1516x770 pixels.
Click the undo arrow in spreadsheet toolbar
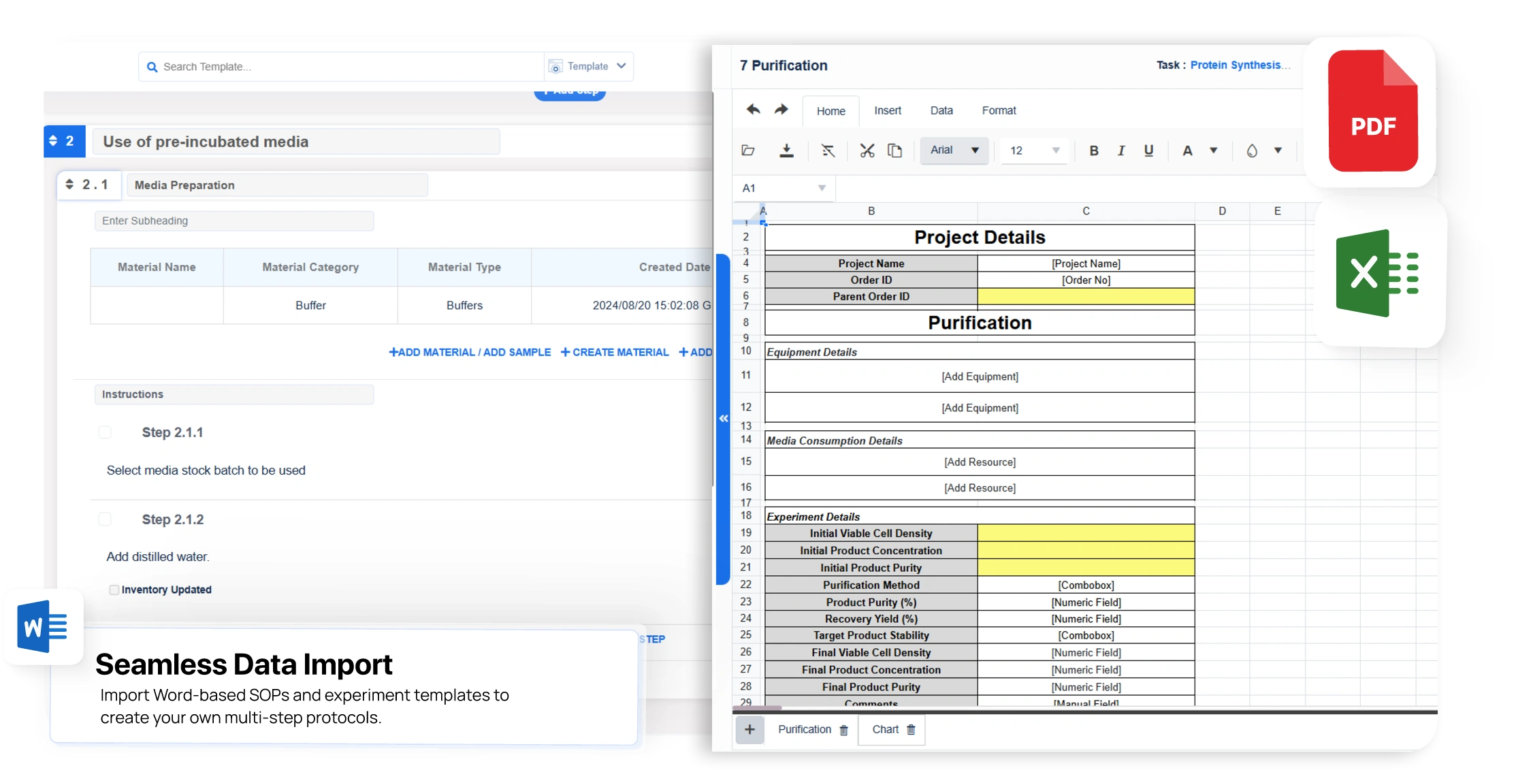click(x=753, y=110)
